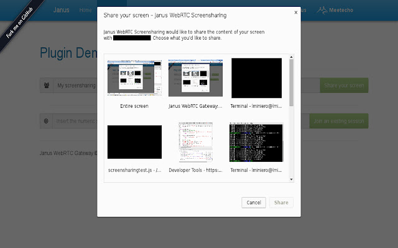Select the Janus WebRTC Gateway window thumbnail
398x248 pixels.
pyautogui.click(x=195, y=78)
